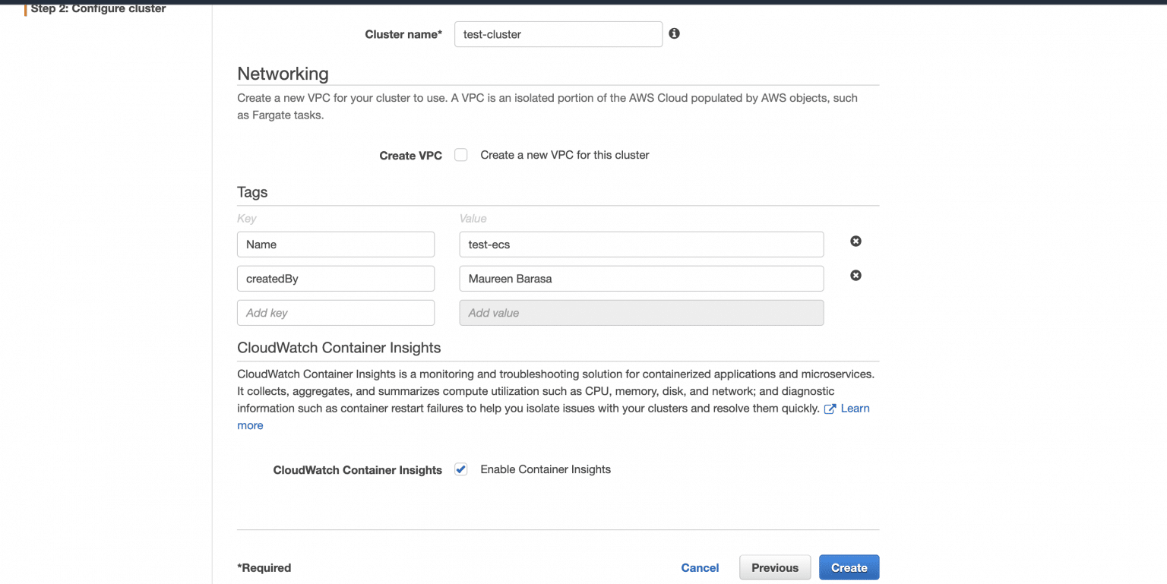Image resolution: width=1167 pixels, height=584 pixels.
Task: Select the Maureen Barasa value field
Action: tap(641, 278)
